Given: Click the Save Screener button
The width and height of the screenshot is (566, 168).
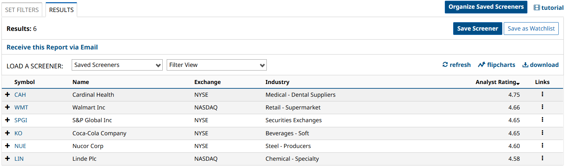Looking at the screenshot, I should click(478, 29).
